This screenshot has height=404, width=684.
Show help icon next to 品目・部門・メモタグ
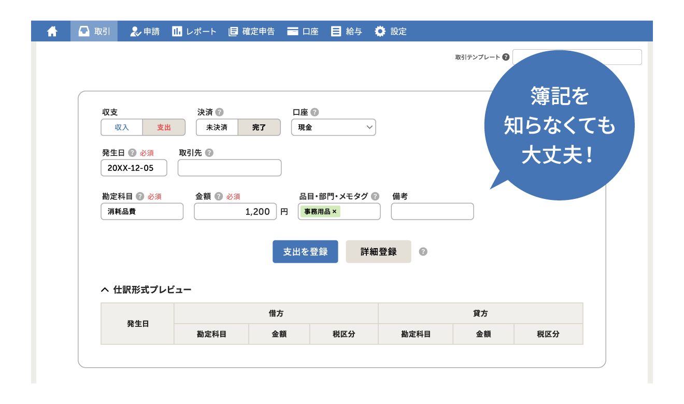375,196
